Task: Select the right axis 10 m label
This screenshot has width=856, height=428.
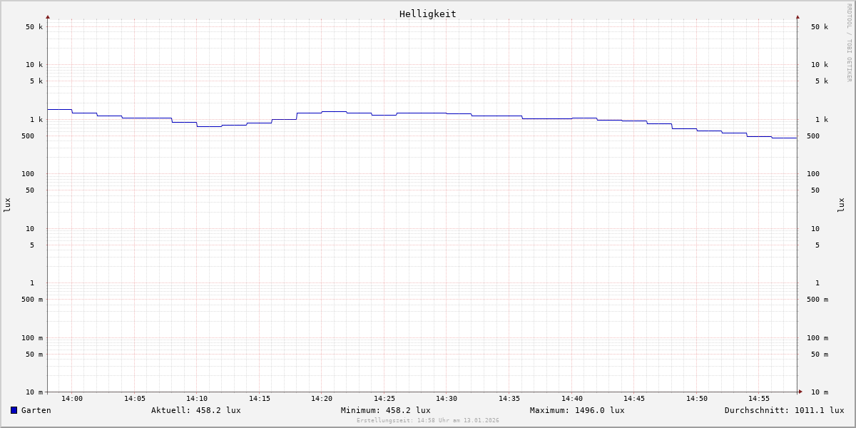Action: [x=819, y=392]
